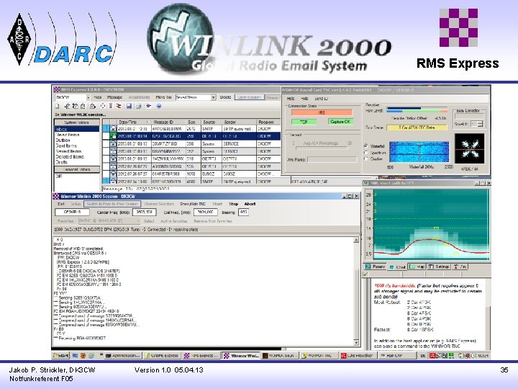Click the green TCP indicator
The height and width of the screenshot is (389, 518).
304,122
